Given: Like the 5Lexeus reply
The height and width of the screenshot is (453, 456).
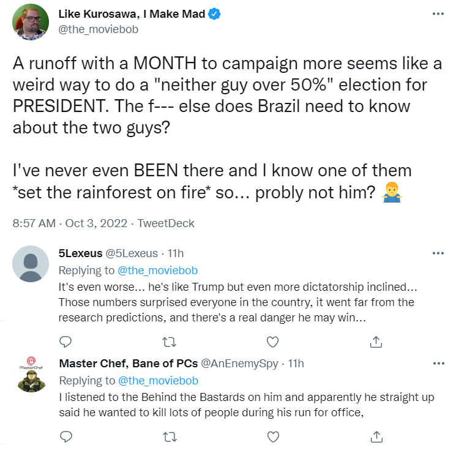Looking at the screenshot, I should (x=274, y=342).
